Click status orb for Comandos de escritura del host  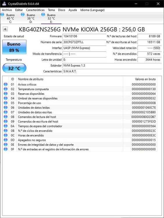click(x=6, y=121)
